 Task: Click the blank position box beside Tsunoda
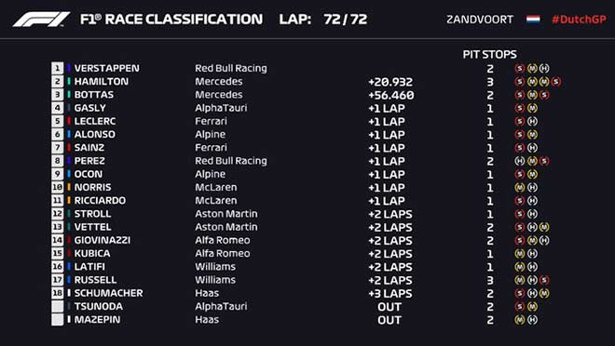pyautogui.click(x=57, y=306)
